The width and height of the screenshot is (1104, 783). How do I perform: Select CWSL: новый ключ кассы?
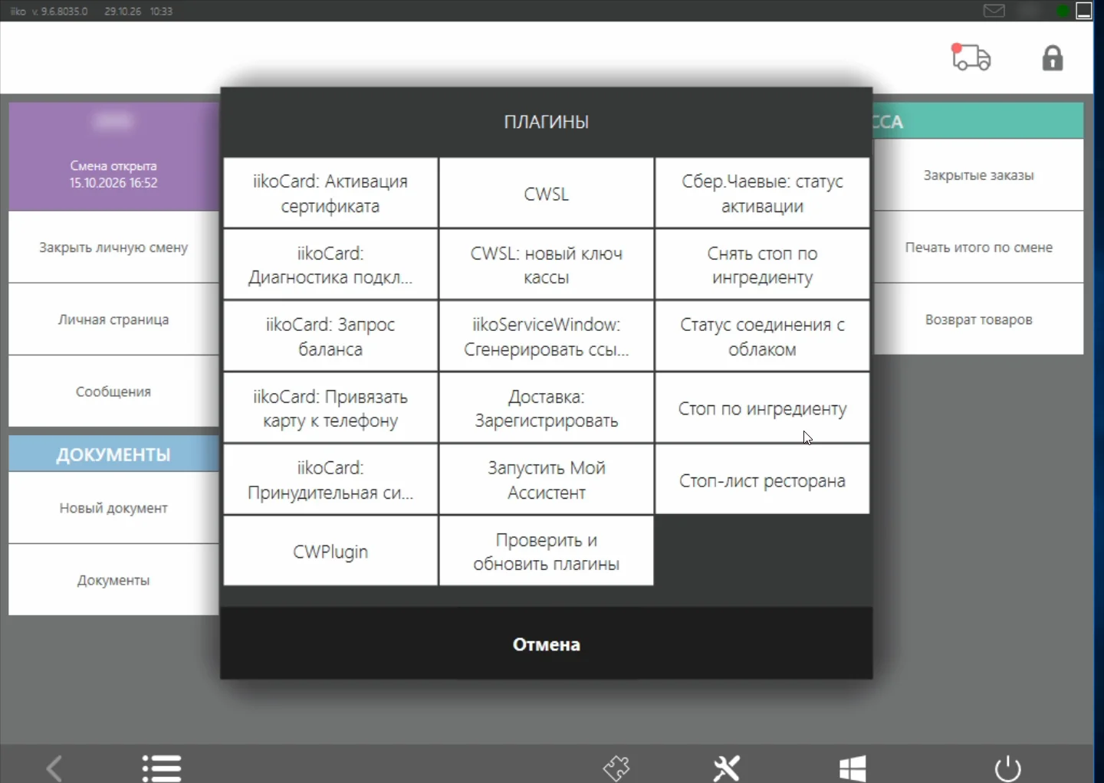coord(547,265)
